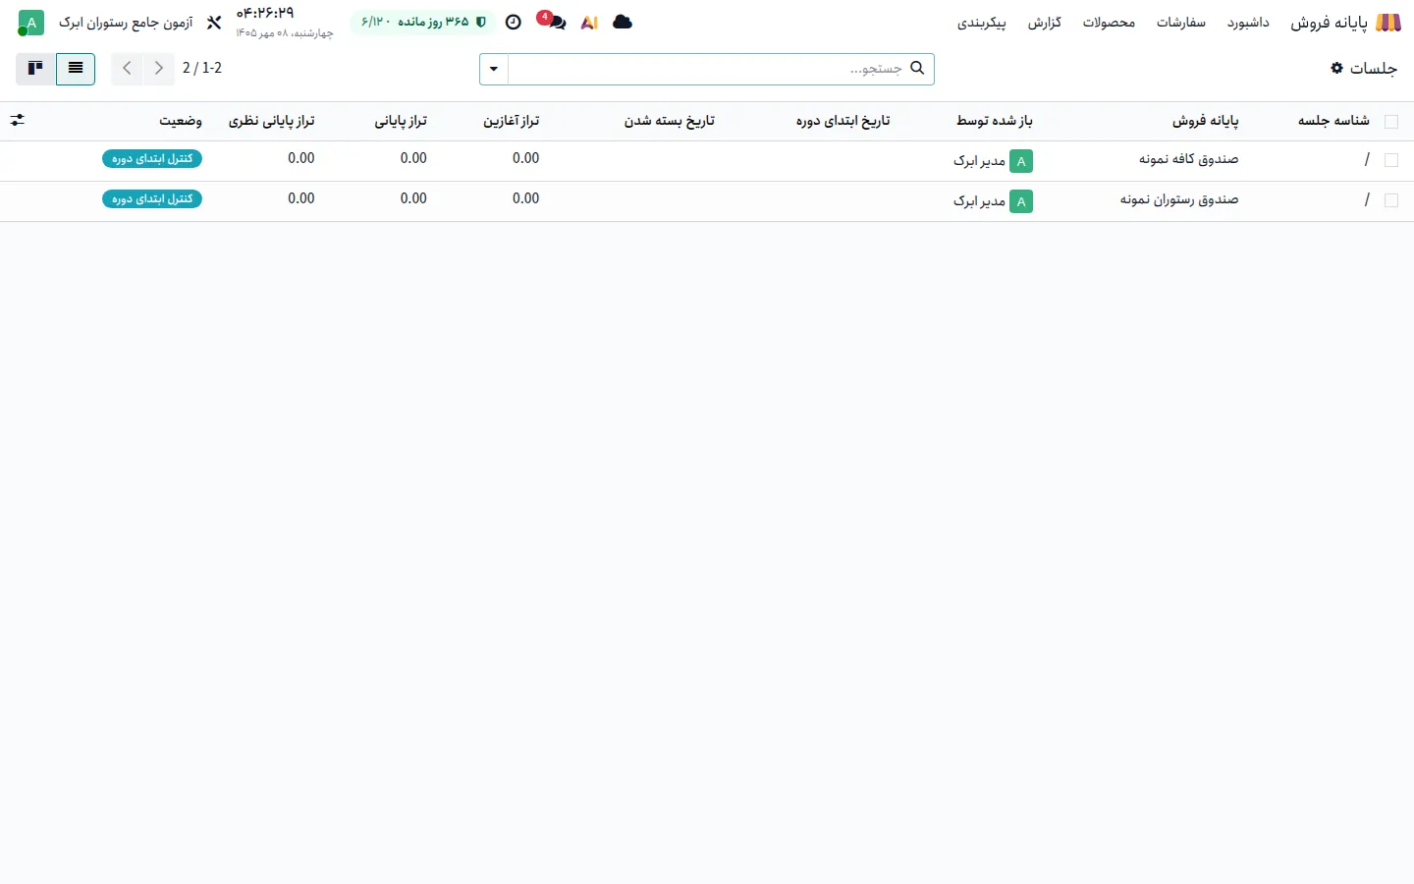Click the avatar in صندوق رستوران نمونه row
Screen dimensions: 1414x884
coord(1021,201)
